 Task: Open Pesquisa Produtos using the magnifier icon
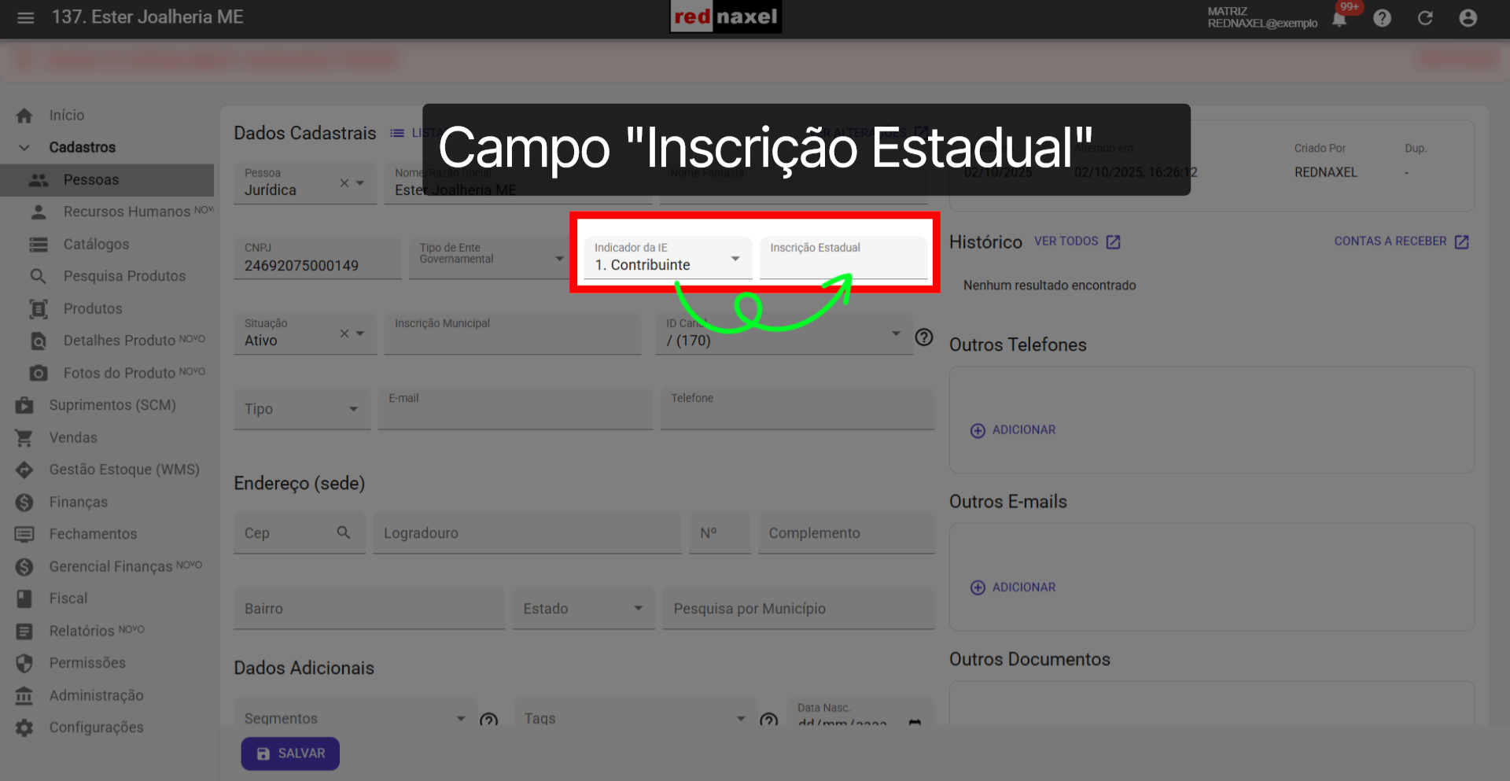38,276
